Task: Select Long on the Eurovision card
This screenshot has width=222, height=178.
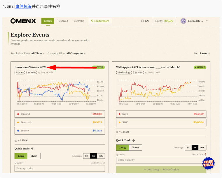Action: [x=21, y=156]
